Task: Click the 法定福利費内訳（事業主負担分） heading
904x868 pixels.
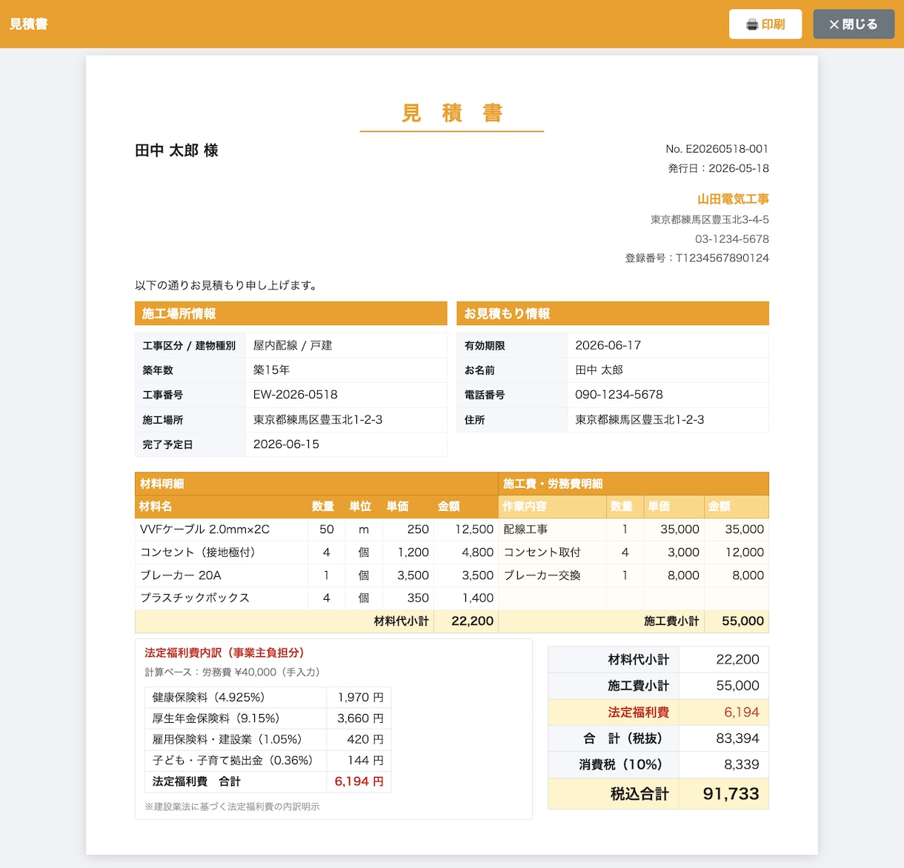Action: click(224, 652)
